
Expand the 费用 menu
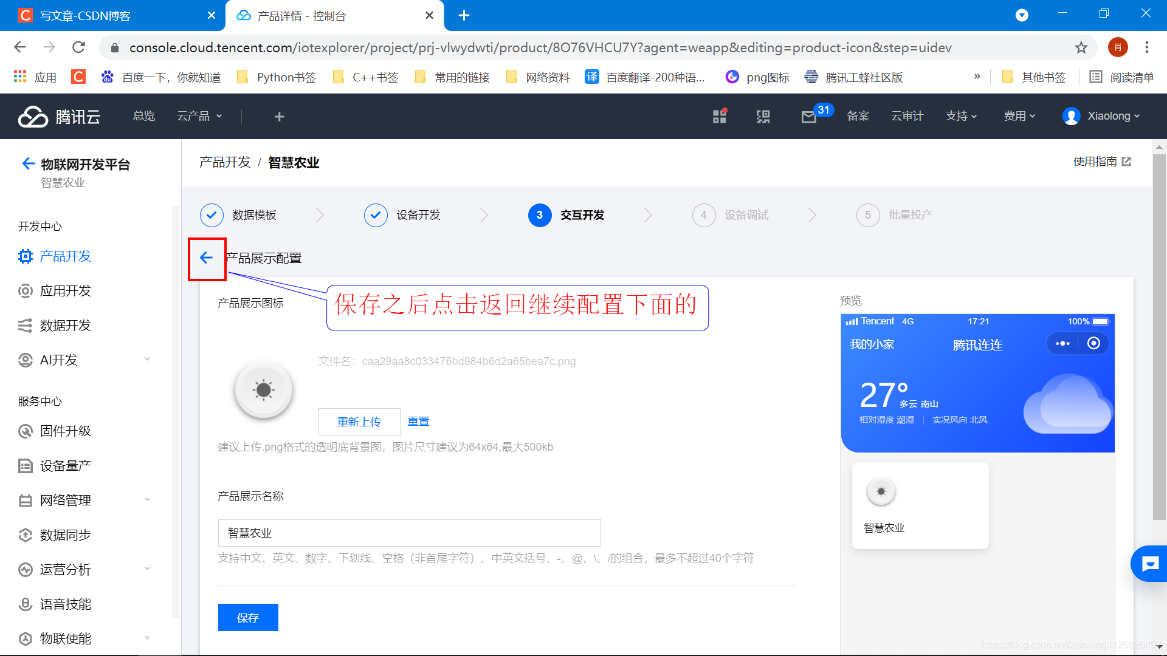point(1019,117)
